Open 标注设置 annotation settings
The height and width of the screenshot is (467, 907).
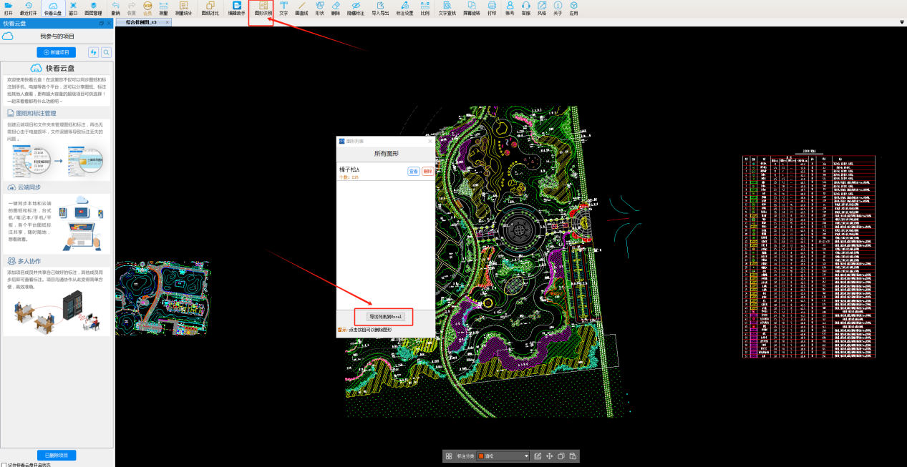coord(404,8)
